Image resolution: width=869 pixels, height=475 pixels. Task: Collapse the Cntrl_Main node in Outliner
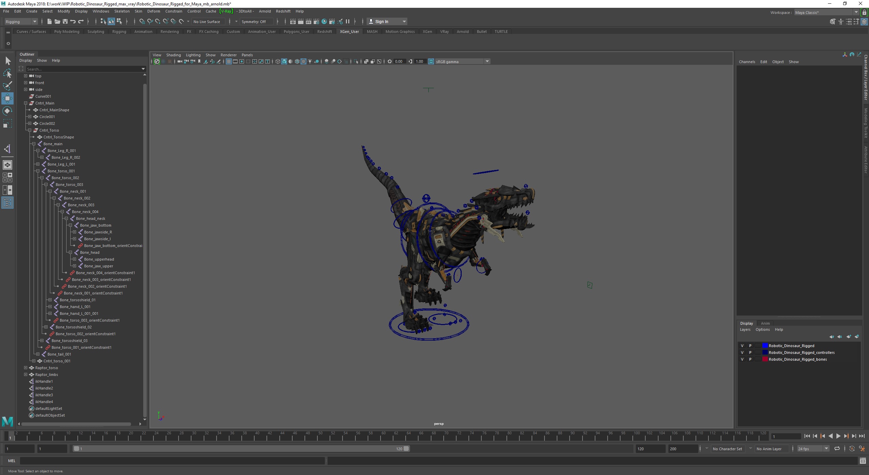[25, 103]
